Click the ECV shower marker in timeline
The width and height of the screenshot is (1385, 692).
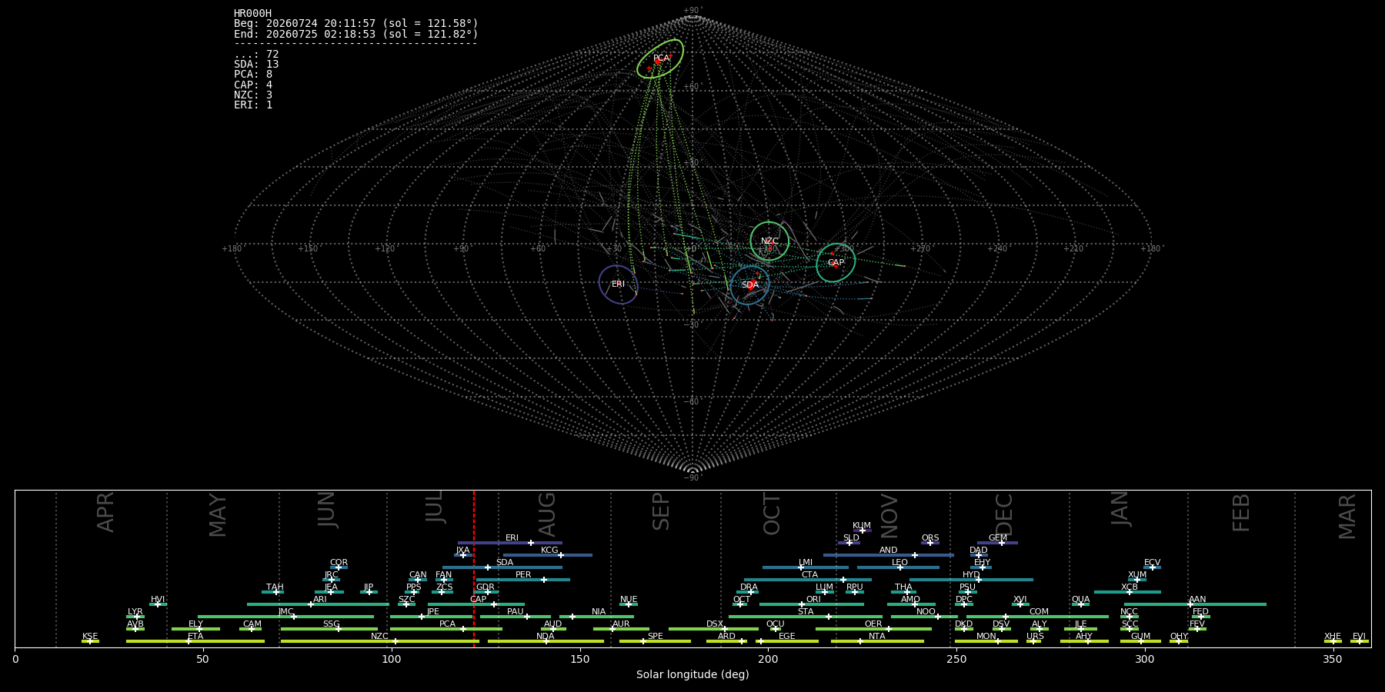(1152, 567)
